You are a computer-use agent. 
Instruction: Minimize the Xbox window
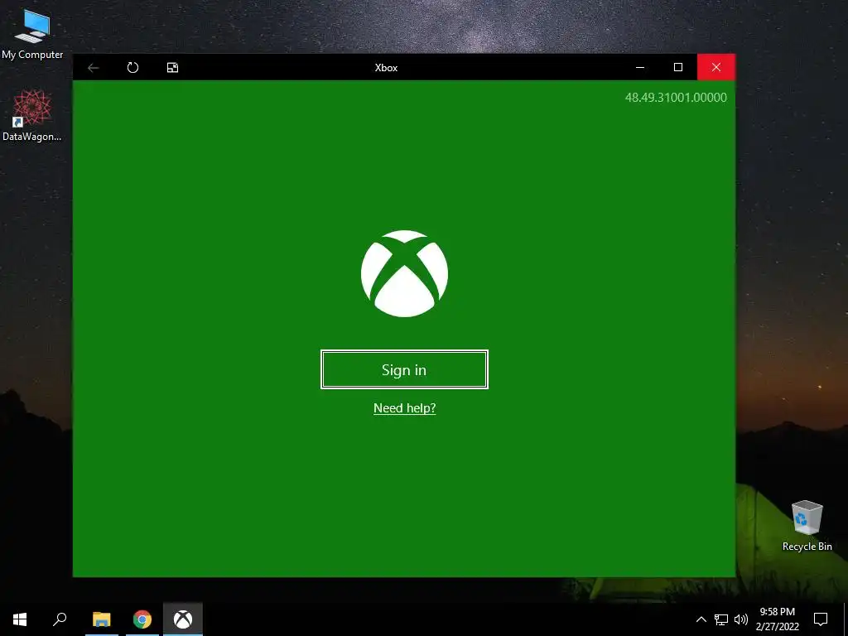coord(640,68)
